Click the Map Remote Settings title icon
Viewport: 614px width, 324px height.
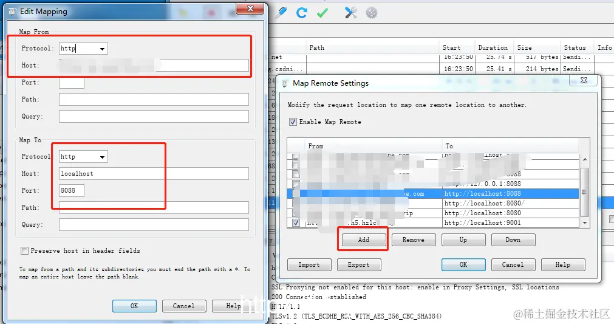coord(285,83)
